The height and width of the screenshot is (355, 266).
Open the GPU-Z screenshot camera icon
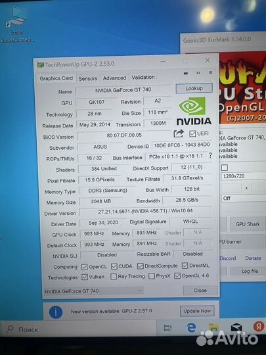(186, 74)
